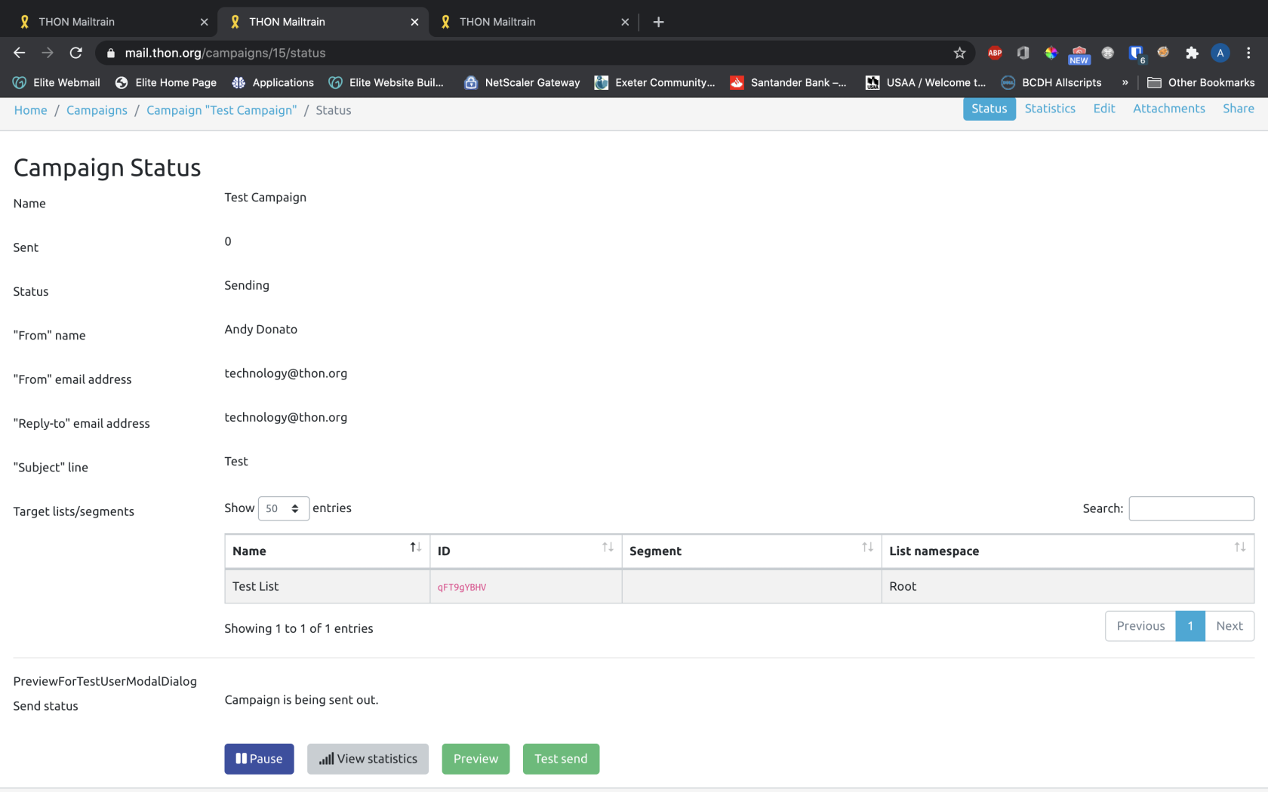Viewport: 1268px width, 792px height.
Task: Click the Campaign is being sent out text
Action: 301,700
